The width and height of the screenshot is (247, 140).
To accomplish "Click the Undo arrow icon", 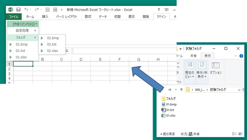I will (x=27, y=10).
